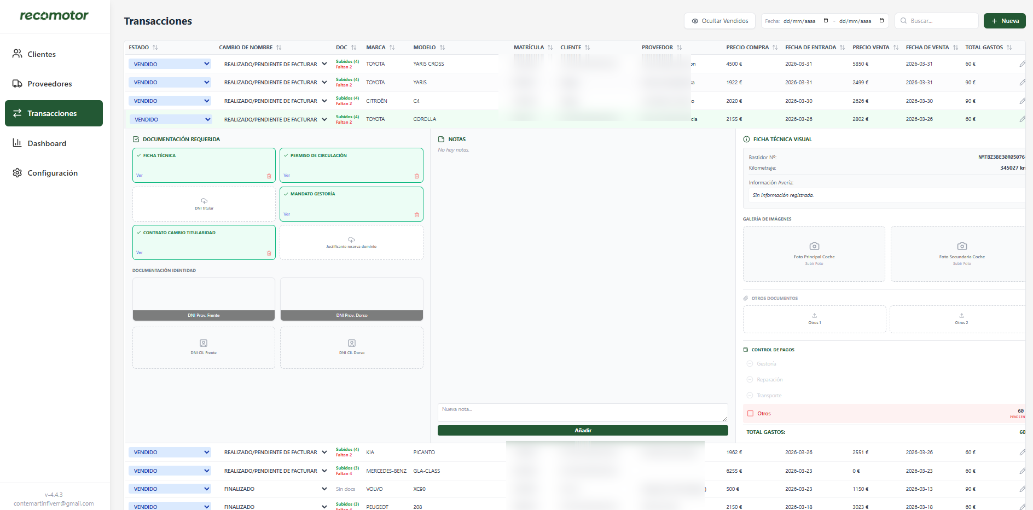Open the VENDIDO status dropdown for Yaris Cross

[170, 64]
